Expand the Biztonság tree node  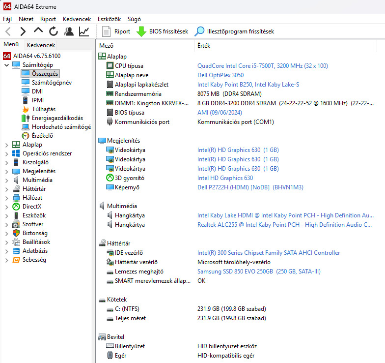7,233
